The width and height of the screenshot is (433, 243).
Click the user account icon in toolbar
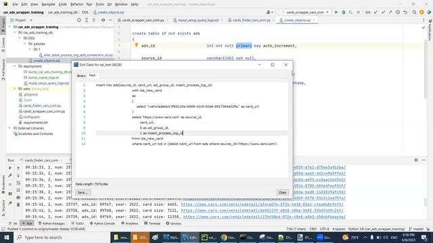(x=269, y=12)
